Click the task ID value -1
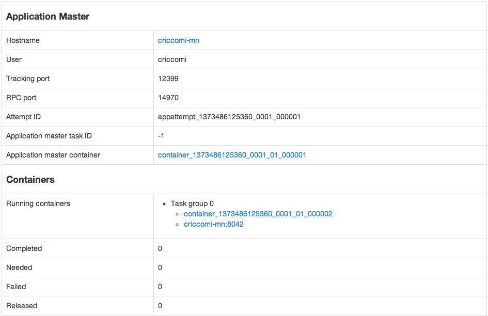Image resolution: width=488 pixels, height=316 pixels. point(161,136)
